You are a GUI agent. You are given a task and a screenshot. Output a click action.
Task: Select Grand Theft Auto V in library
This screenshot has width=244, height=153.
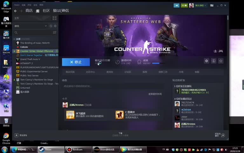(x=30, y=59)
